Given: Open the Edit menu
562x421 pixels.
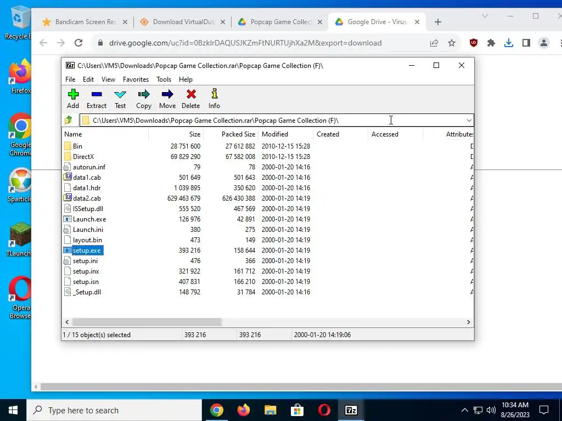Looking at the screenshot, I should point(88,79).
